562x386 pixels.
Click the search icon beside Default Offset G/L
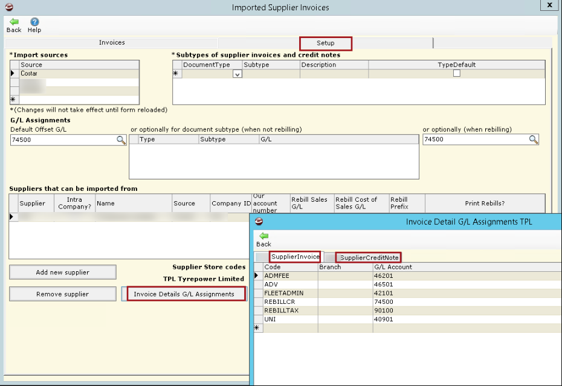point(121,140)
